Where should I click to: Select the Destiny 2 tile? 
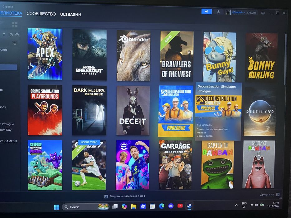[x=259, y=111]
